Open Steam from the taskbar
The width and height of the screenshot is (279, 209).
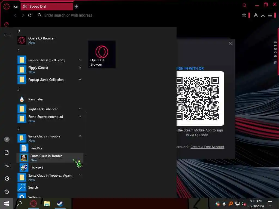coord(60,204)
